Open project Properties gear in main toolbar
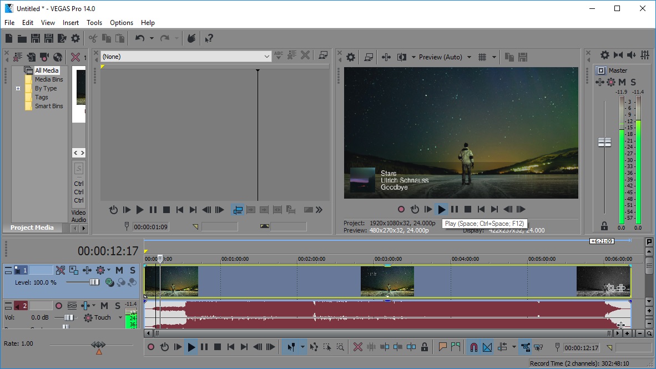This screenshot has width=656, height=369. [75, 38]
